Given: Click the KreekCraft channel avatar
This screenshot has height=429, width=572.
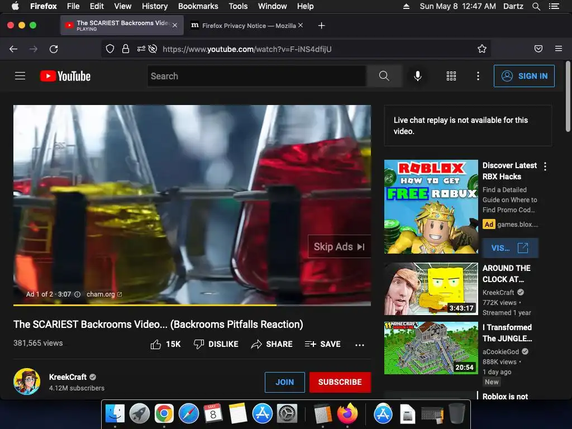Looking at the screenshot, I should tap(27, 382).
